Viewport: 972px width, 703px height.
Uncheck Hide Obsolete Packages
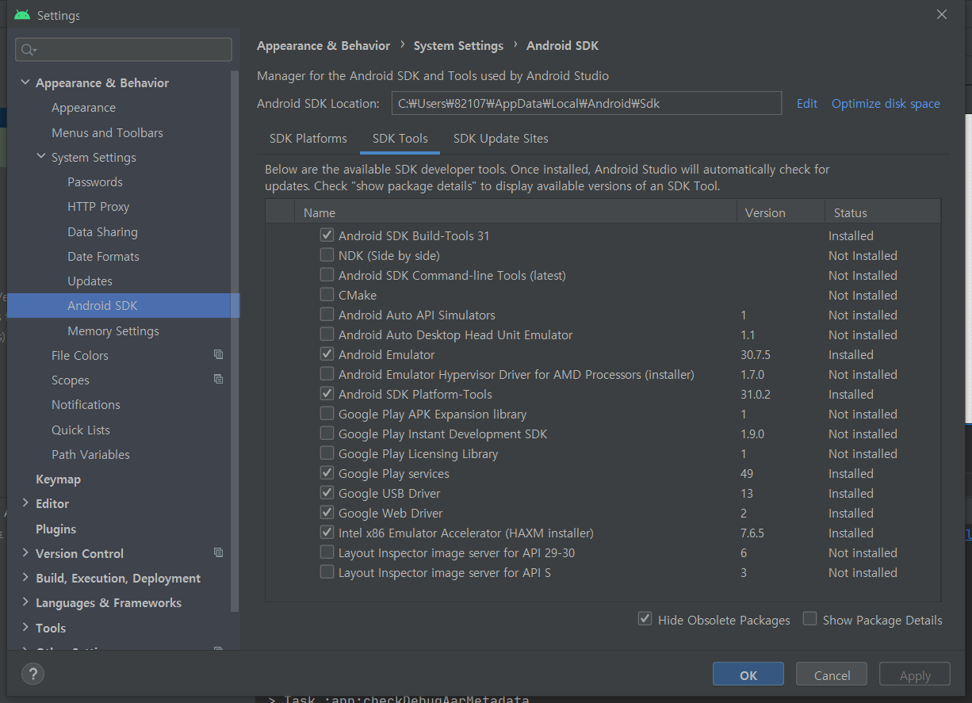(645, 619)
